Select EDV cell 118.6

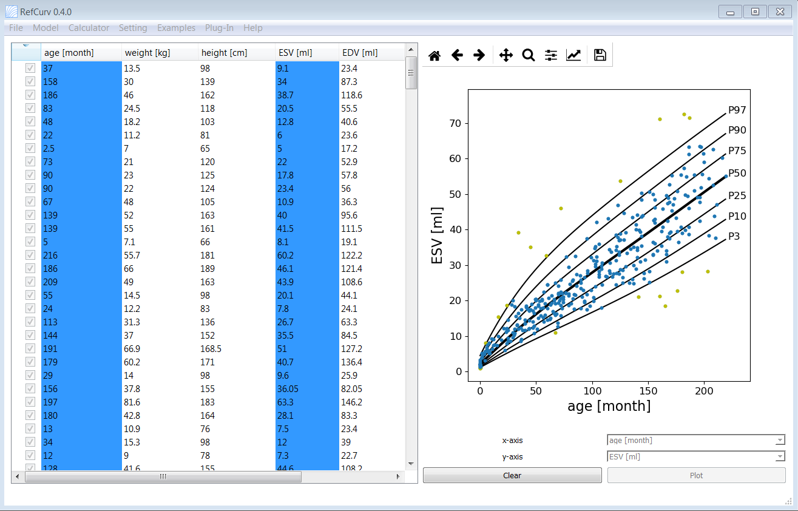[371, 95]
